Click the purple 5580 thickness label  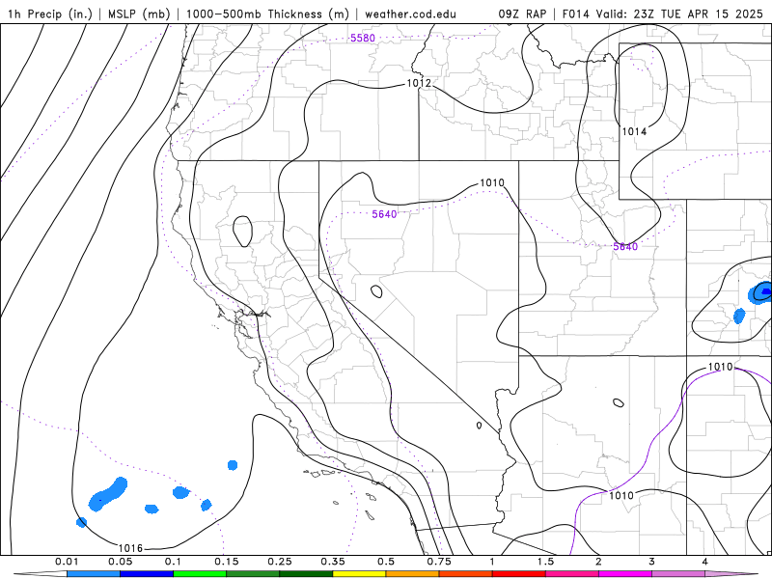click(363, 38)
